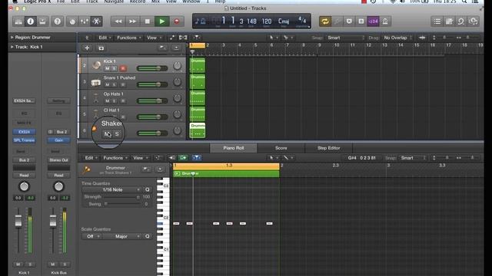Viewport: 492px width, 276px height.
Task: Toggle the purple Count-in 1234 button
Action: [373, 21]
